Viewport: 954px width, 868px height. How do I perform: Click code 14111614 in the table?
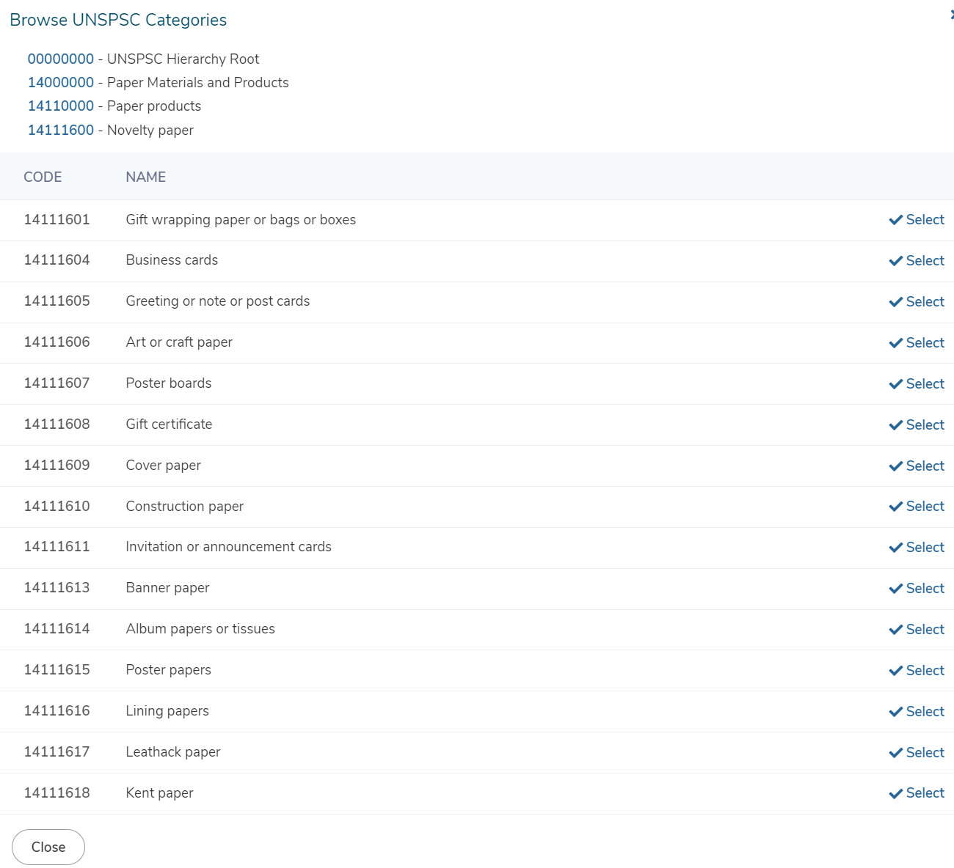point(57,628)
